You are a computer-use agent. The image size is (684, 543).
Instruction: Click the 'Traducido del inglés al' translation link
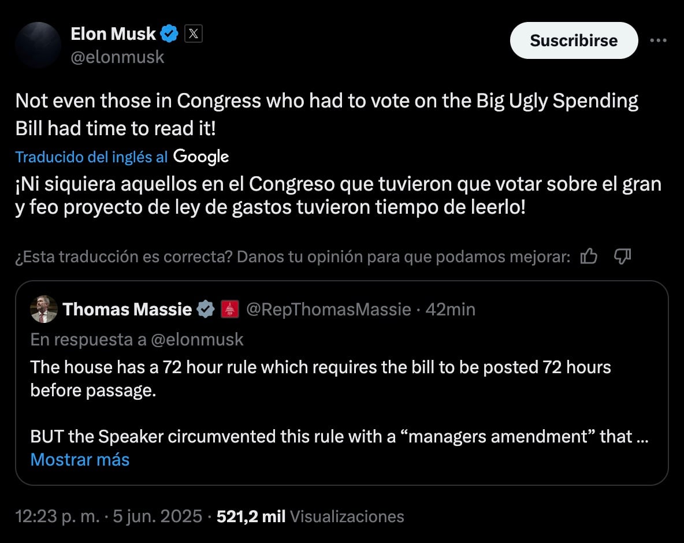coord(92,157)
